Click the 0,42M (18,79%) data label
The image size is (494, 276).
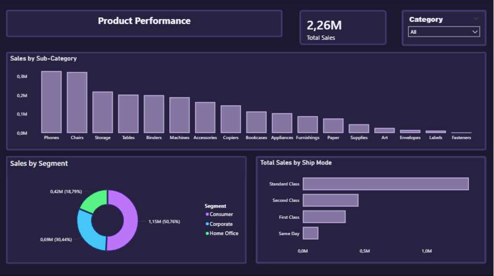(x=66, y=191)
